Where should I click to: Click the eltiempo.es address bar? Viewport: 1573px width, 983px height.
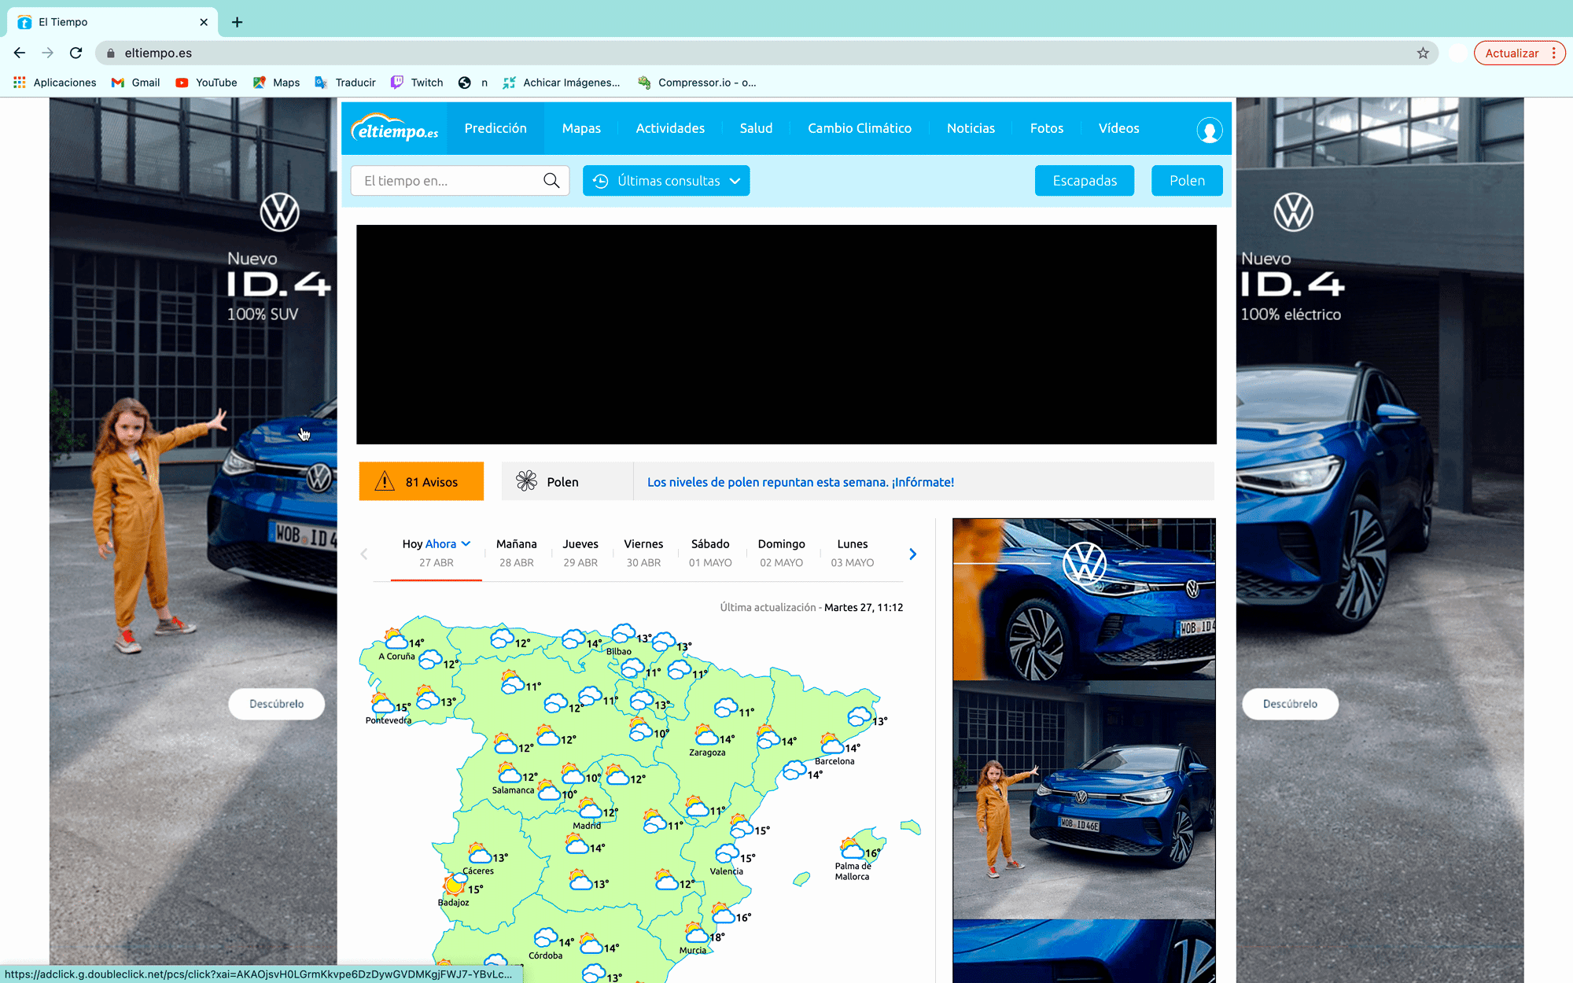pos(767,53)
